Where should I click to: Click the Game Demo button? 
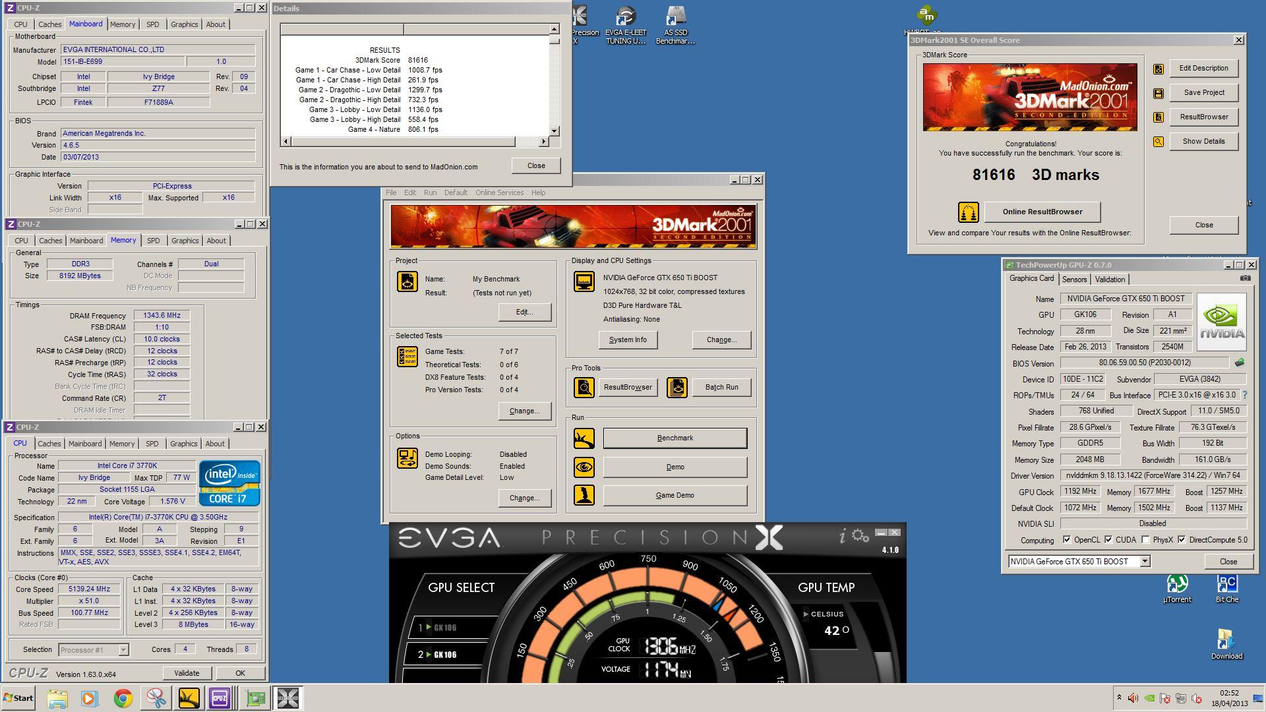click(x=675, y=496)
